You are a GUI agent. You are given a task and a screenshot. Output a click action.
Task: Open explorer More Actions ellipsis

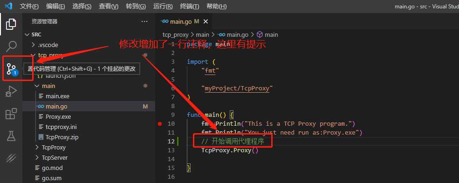(144, 21)
